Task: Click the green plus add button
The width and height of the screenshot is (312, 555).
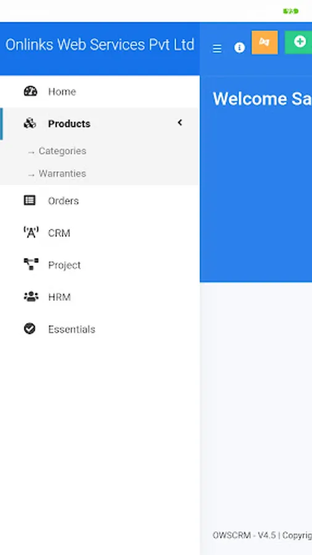Action: click(x=298, y=43)
